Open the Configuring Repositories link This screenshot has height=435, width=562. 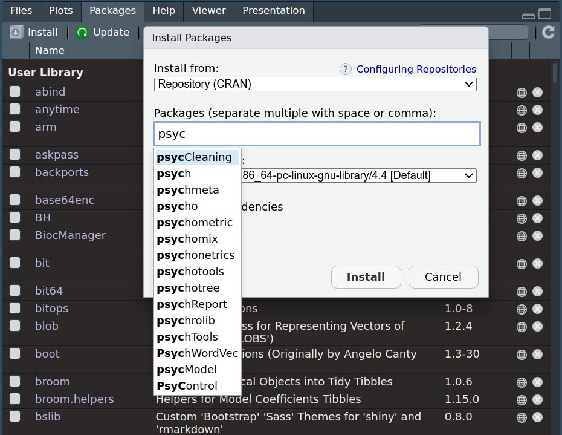coord(416,69)
